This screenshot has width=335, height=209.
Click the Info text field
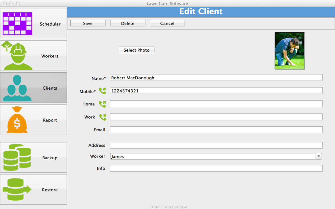coord(216,168)
